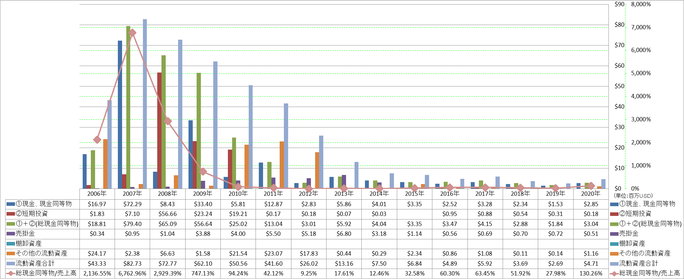The width and height of the screenshot is (684, 279).
Task: Select the $79.40 total cash equivalents cell
Action: [x=132, y=224]
